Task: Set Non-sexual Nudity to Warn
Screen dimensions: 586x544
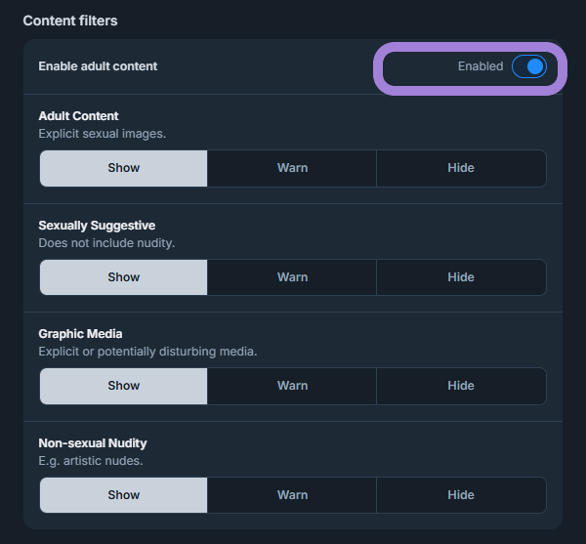Action: click(292, 495)
